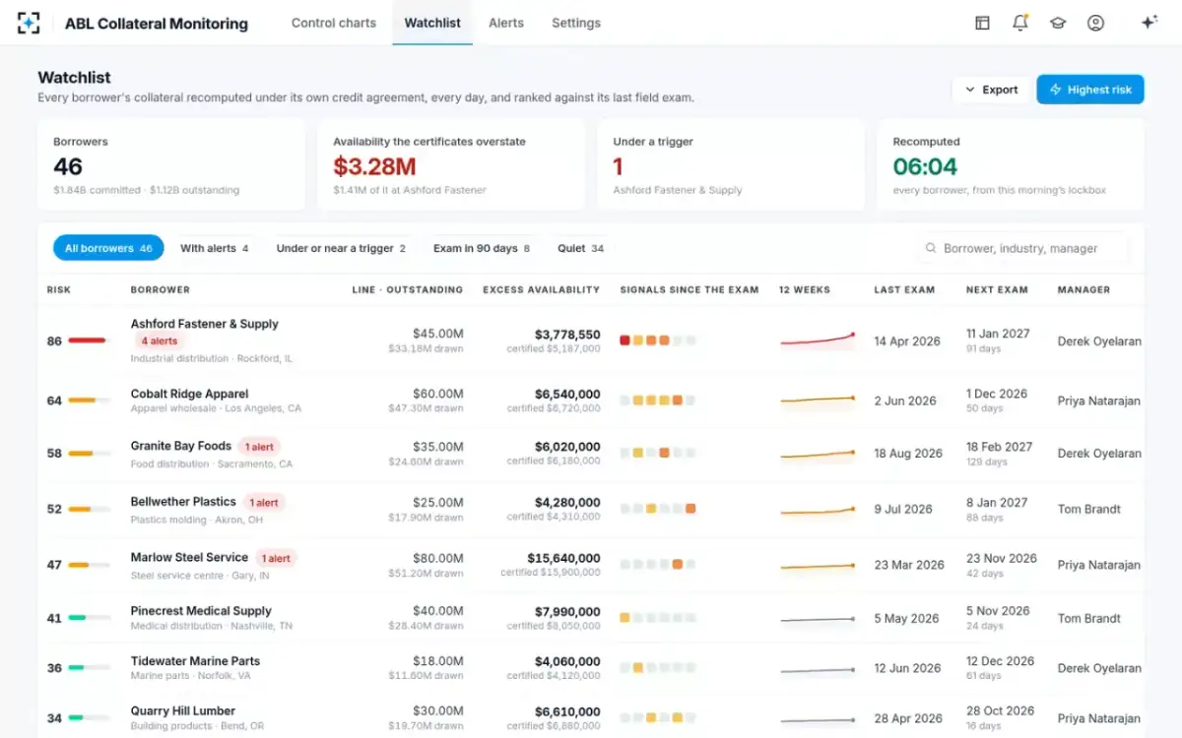Filter by With alerts 4

point(214,248)
